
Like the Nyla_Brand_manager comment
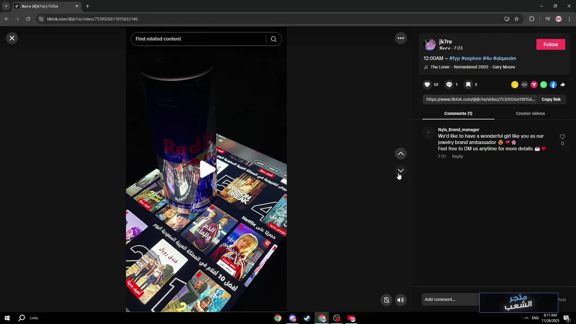pyautogui.click(x=562, y=137)
